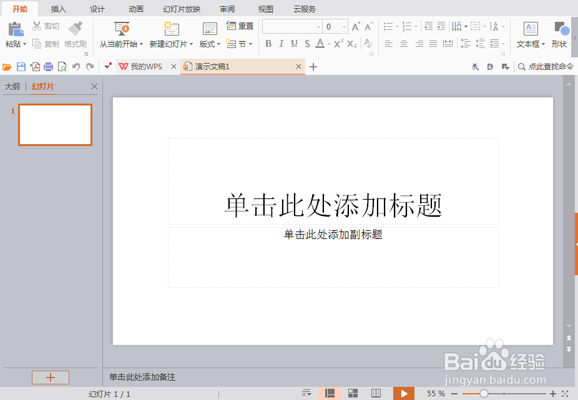Increase indent level
578x400 pixels.
pyautogui.click(x=441, y=26)
